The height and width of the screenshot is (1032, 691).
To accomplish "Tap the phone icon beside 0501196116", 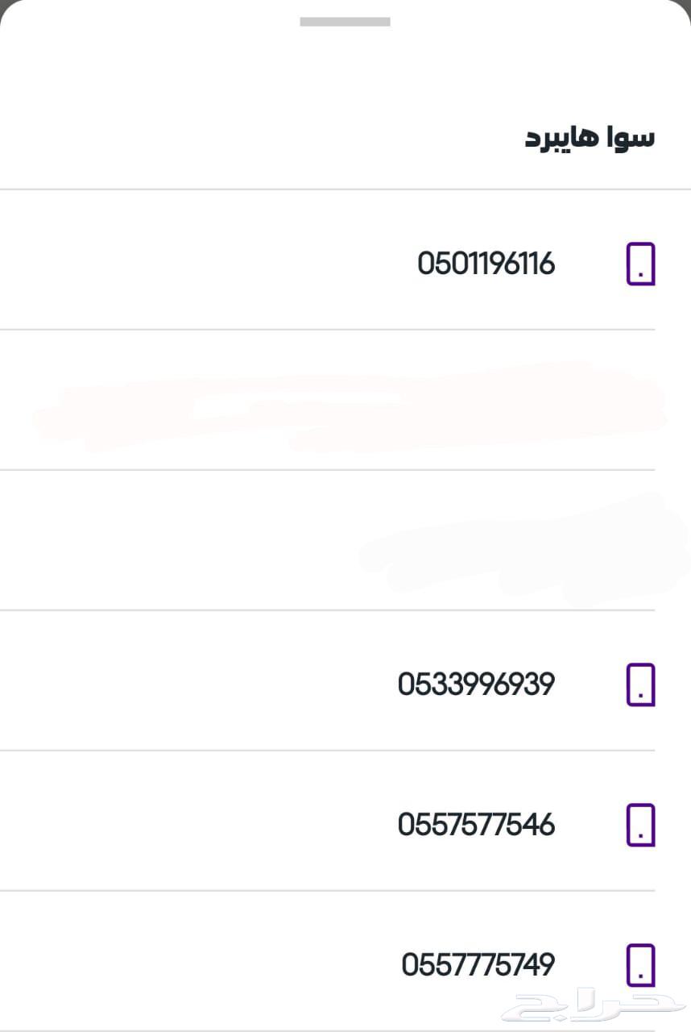I will [x=640, y=264].
